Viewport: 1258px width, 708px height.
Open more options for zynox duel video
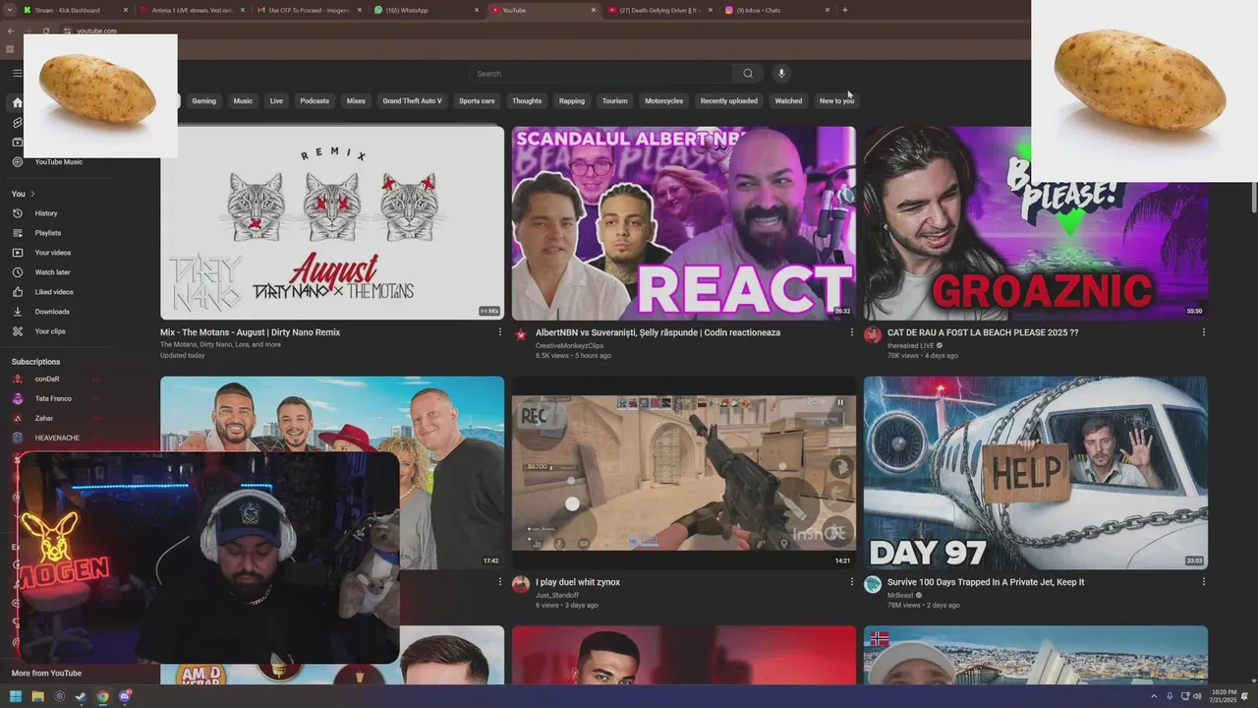tap(851, 582)
